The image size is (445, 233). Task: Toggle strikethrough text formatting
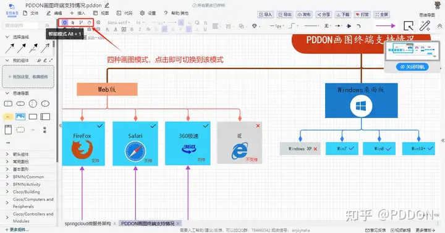point(148,29)
